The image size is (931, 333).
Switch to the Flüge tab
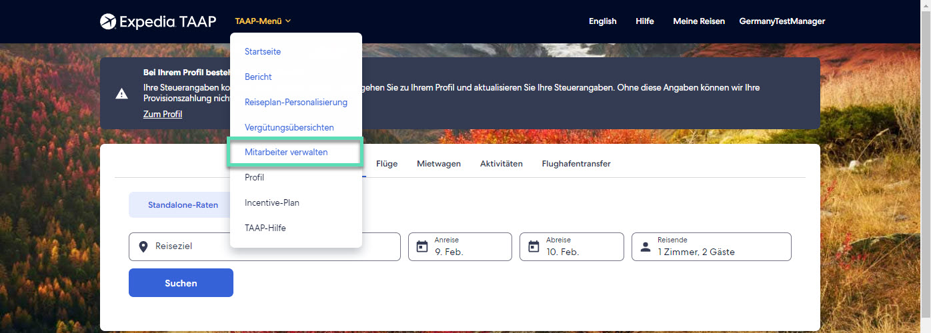pyautogui.click(x=387, y=164)
